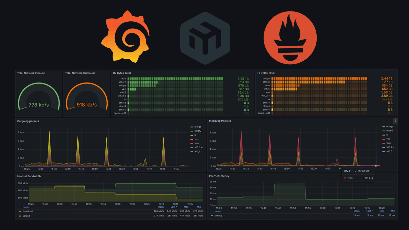Sort Internet Bandwidth legend by Mean
Viewport: 409px width, 230px height.
point(160,207)
